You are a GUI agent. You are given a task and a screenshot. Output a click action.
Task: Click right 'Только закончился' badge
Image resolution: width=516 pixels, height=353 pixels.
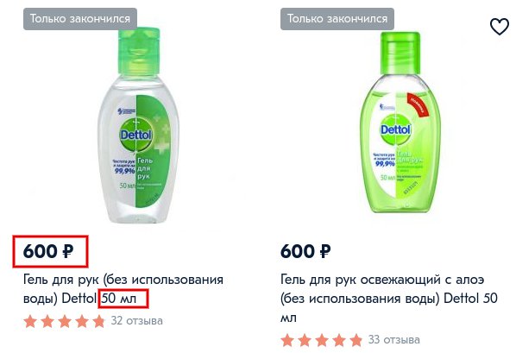tap(337, 19)
